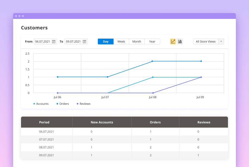
Task: Open the From date calendar picker icon
Action: click(x=54, y=41)
